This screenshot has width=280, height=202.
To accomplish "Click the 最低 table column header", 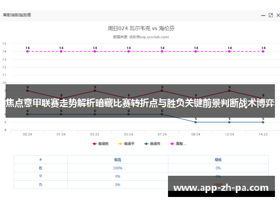I will [x=218, y=160].
